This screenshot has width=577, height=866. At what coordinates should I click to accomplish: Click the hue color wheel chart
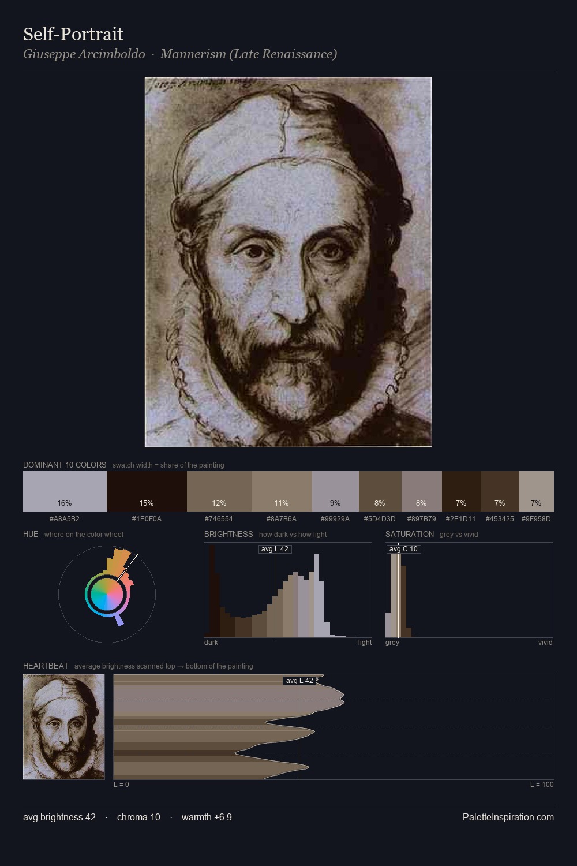point(107,594)
